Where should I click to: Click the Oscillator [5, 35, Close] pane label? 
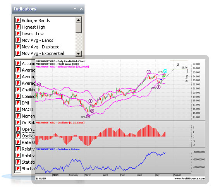pyautogui.click(x=60, y=123)
